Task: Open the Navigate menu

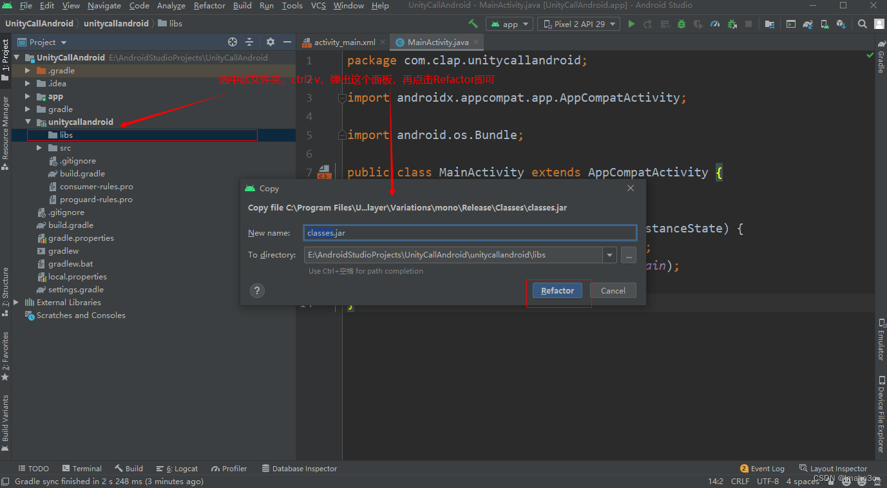Action: coord(104,6)
